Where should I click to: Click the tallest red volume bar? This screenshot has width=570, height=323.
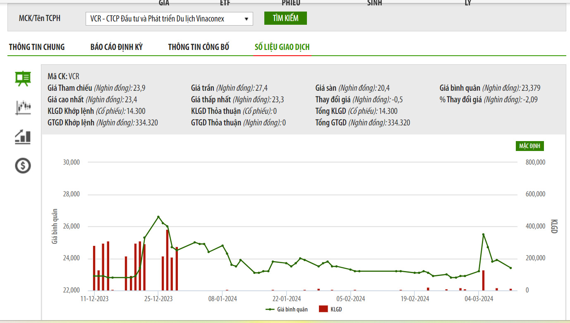pos(167,260)
